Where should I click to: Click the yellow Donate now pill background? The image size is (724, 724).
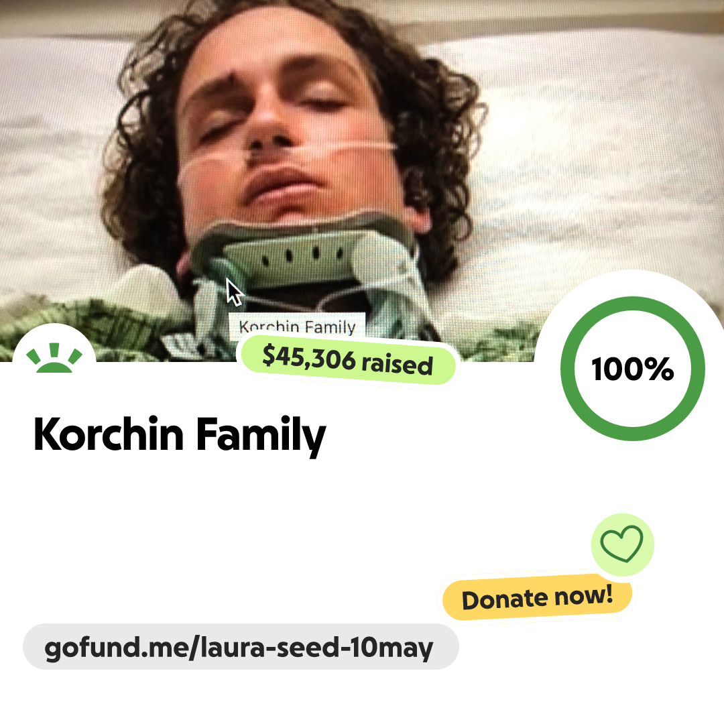pyautogui.click(x=537, y=597)
